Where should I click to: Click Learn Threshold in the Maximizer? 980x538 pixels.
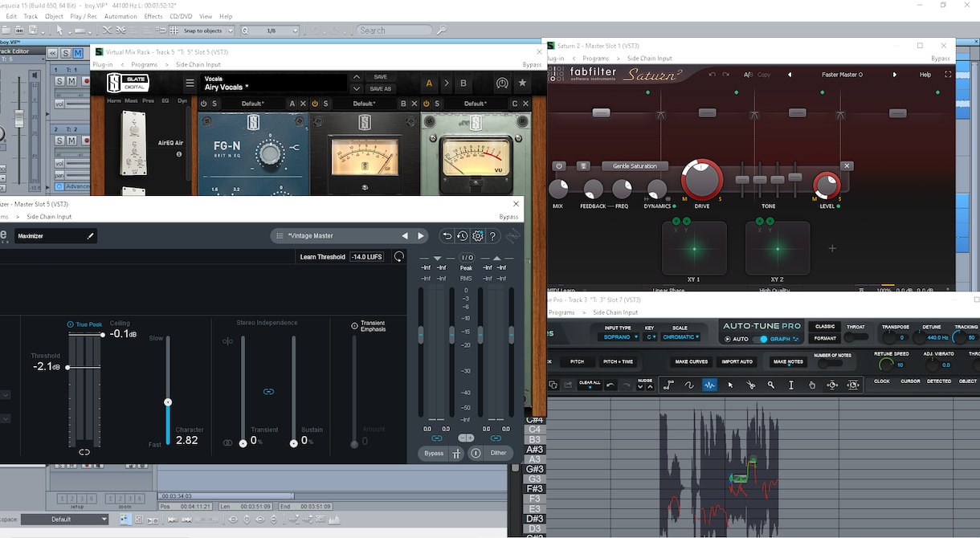322,257
